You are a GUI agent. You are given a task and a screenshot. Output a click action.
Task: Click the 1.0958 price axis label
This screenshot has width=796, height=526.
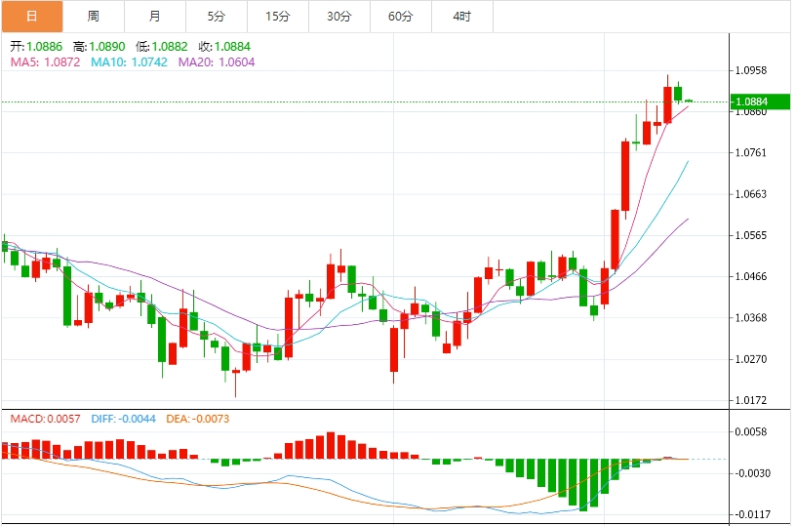[x=751, y=70]
